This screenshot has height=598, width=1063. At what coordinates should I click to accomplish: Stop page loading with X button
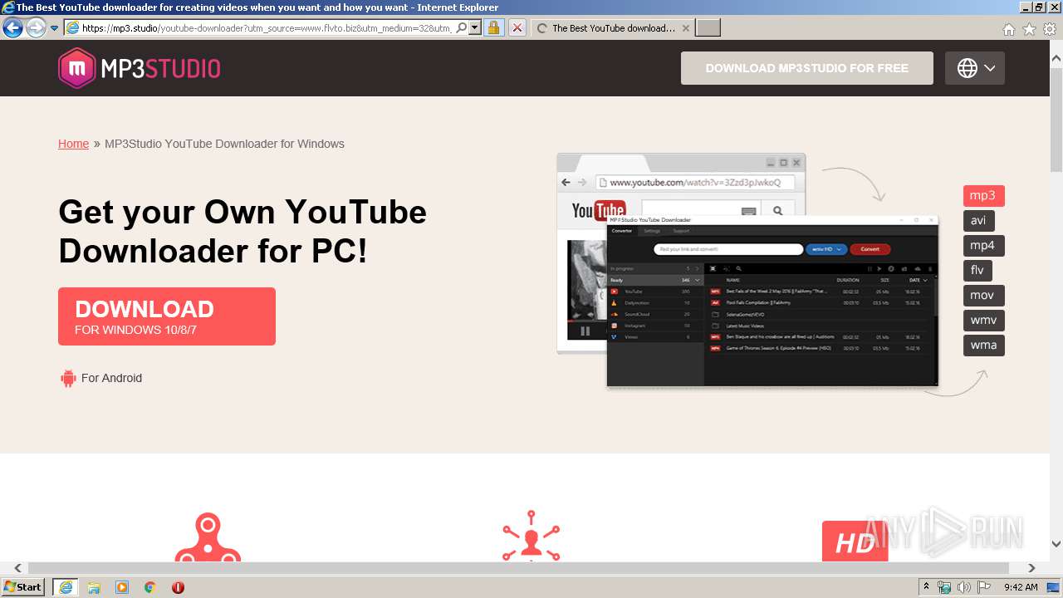pos(517,28)
